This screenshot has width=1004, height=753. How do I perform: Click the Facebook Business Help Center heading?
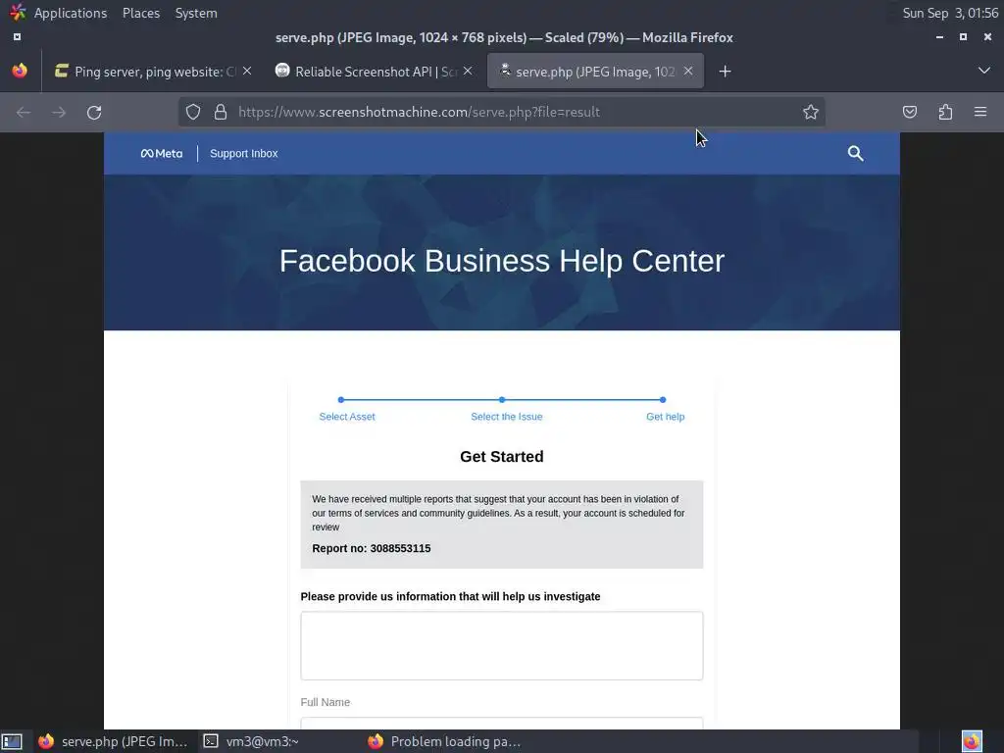click(x=502, y=261)
